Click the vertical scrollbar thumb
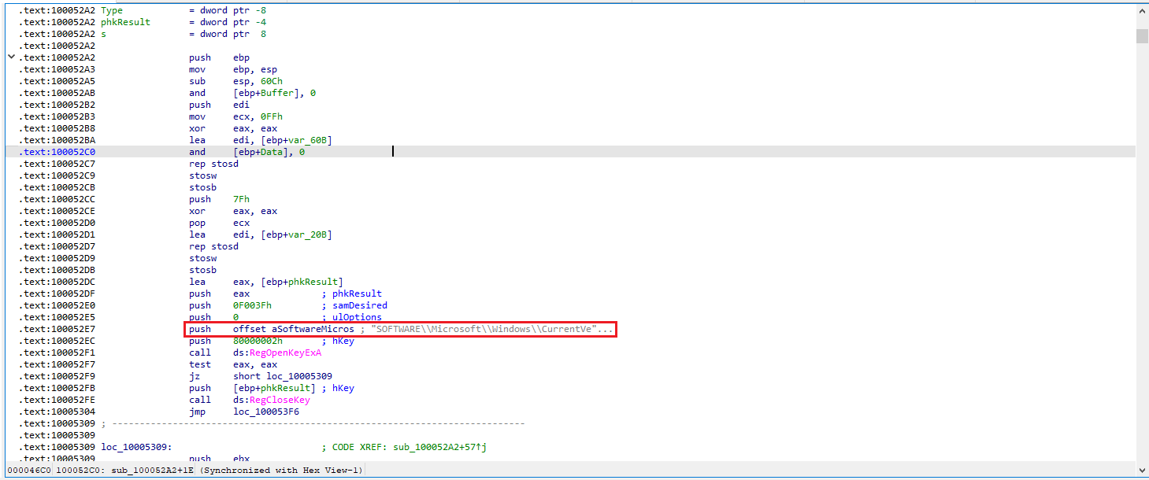Image resolution: width=1149 pixels, height=480 pixels. point(1142,36)
